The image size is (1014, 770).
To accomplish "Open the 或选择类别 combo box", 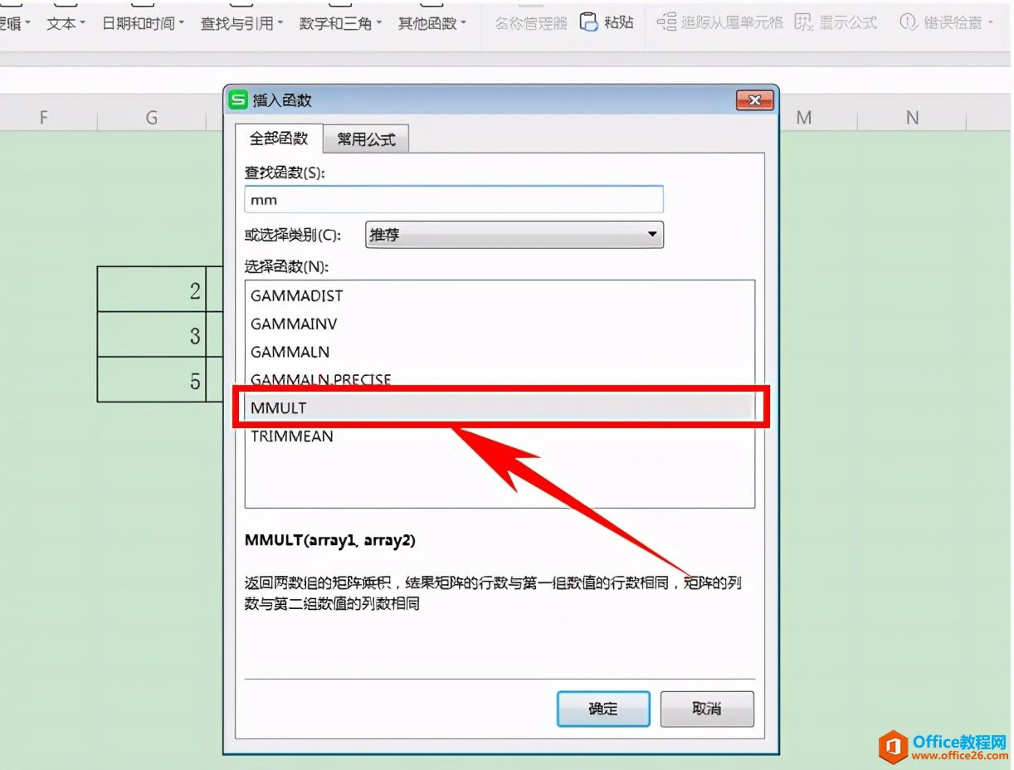I will pyautogui.click(x=514, y=235).
